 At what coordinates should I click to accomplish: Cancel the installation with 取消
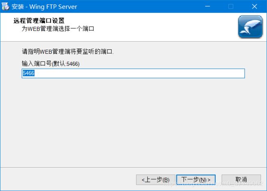[241, 179]
